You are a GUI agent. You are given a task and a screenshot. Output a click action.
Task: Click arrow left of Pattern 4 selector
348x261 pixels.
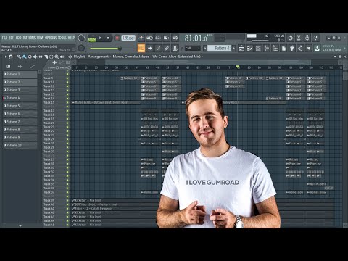pyautogui.click(x=205, y=49)
